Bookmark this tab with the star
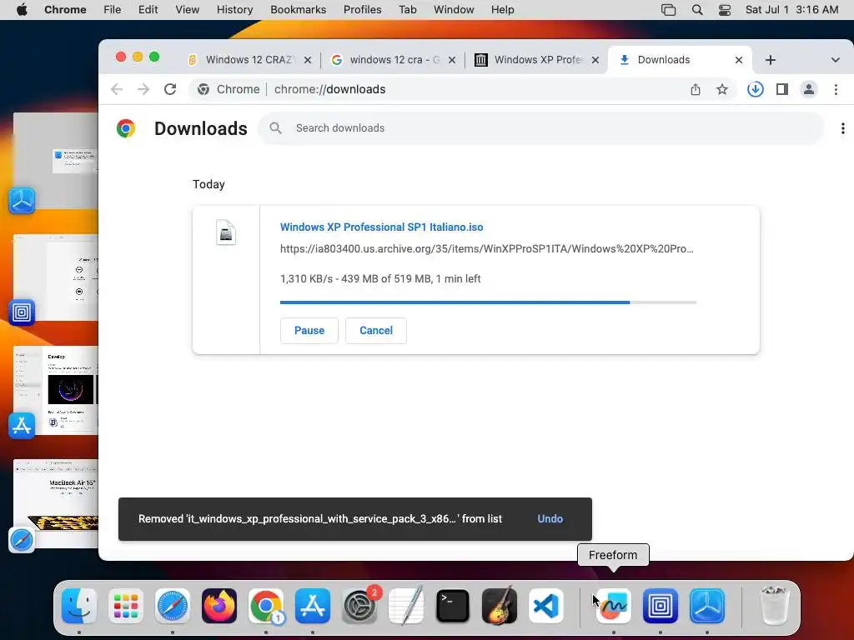Viewport: 854px width, 640px height. [x=722, y=89]
